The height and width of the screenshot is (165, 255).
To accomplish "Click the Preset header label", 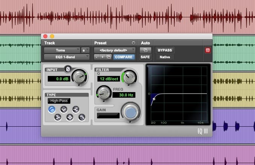I will click(x=100, y=43).
